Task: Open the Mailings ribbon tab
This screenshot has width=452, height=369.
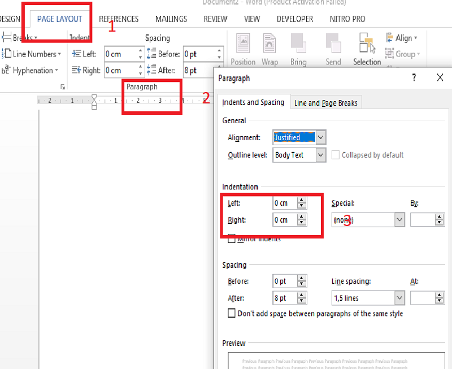Action: click(x=171, y=19)
